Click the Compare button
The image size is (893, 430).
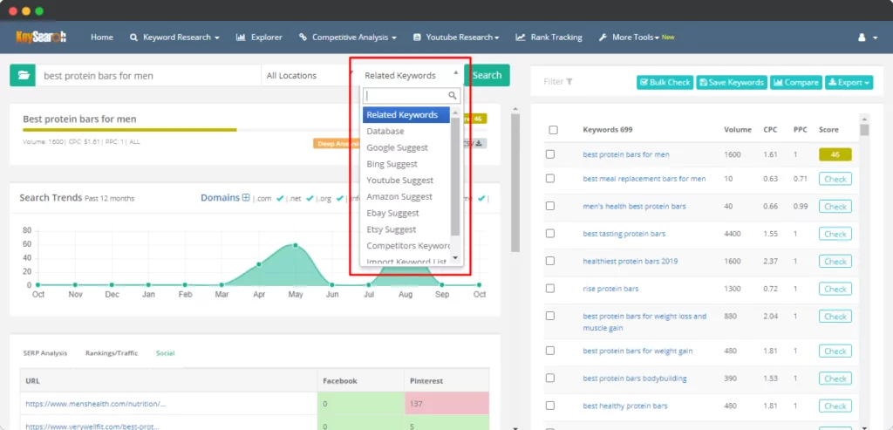[796, 83]
